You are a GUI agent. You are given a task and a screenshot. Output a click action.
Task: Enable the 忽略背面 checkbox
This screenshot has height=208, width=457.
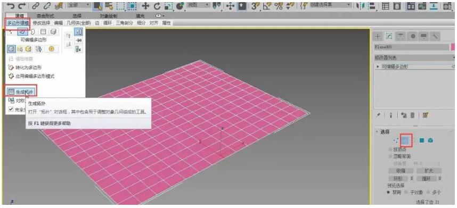391,156
